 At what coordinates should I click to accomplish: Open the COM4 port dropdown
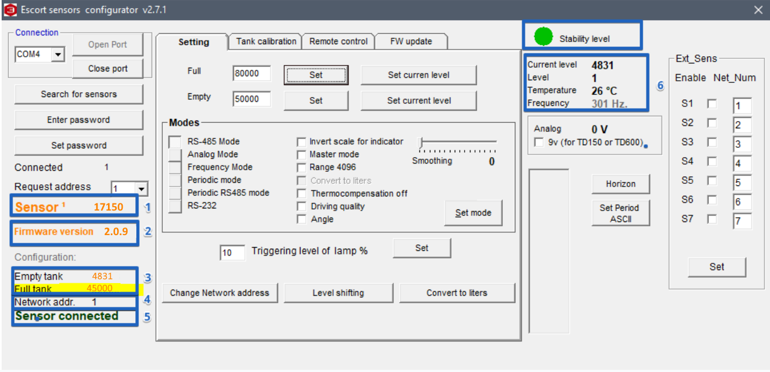tap(58, 55)
